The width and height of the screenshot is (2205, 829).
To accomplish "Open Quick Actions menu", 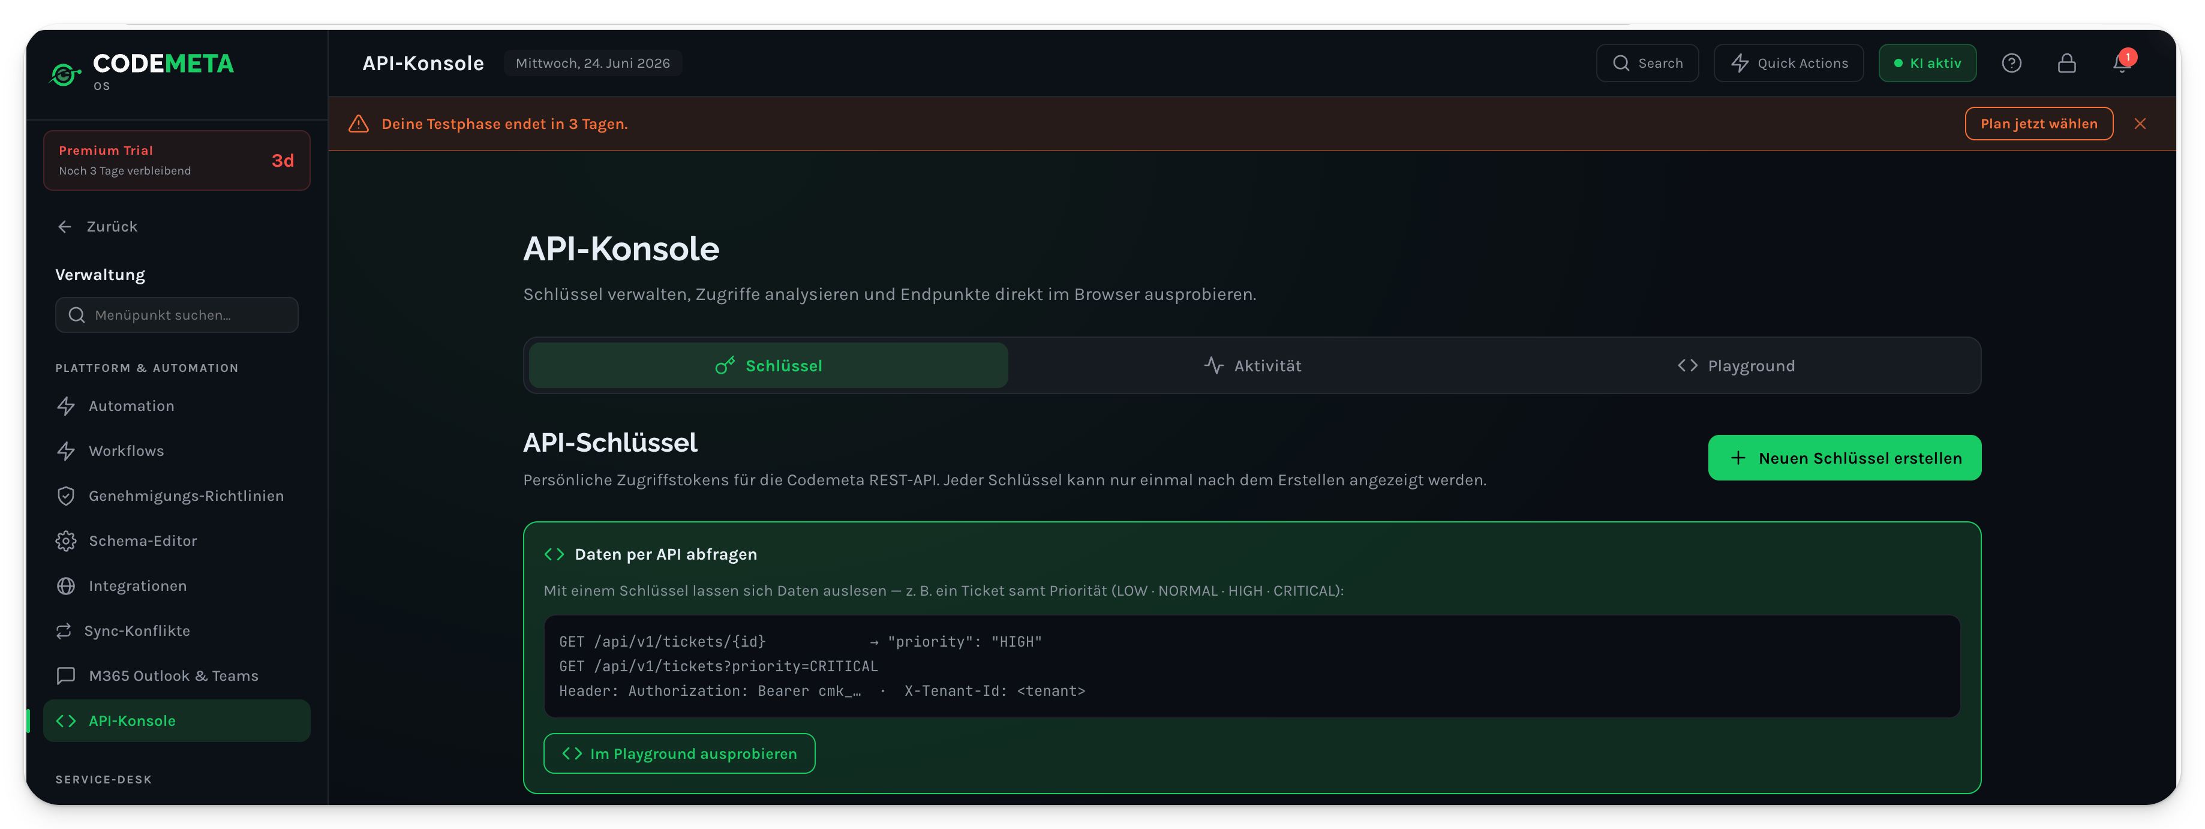I will point(1788,64).
